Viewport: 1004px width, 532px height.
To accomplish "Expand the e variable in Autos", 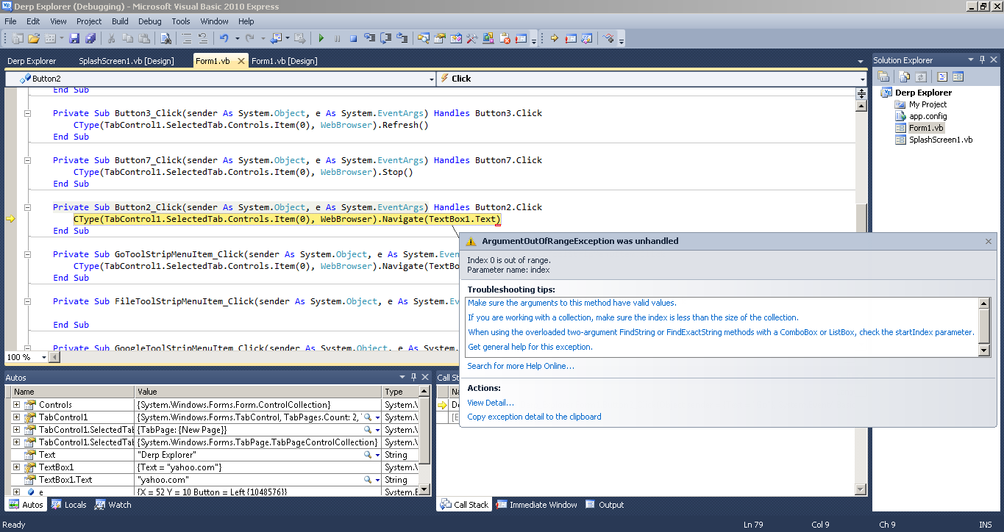I will pos(17,492).
